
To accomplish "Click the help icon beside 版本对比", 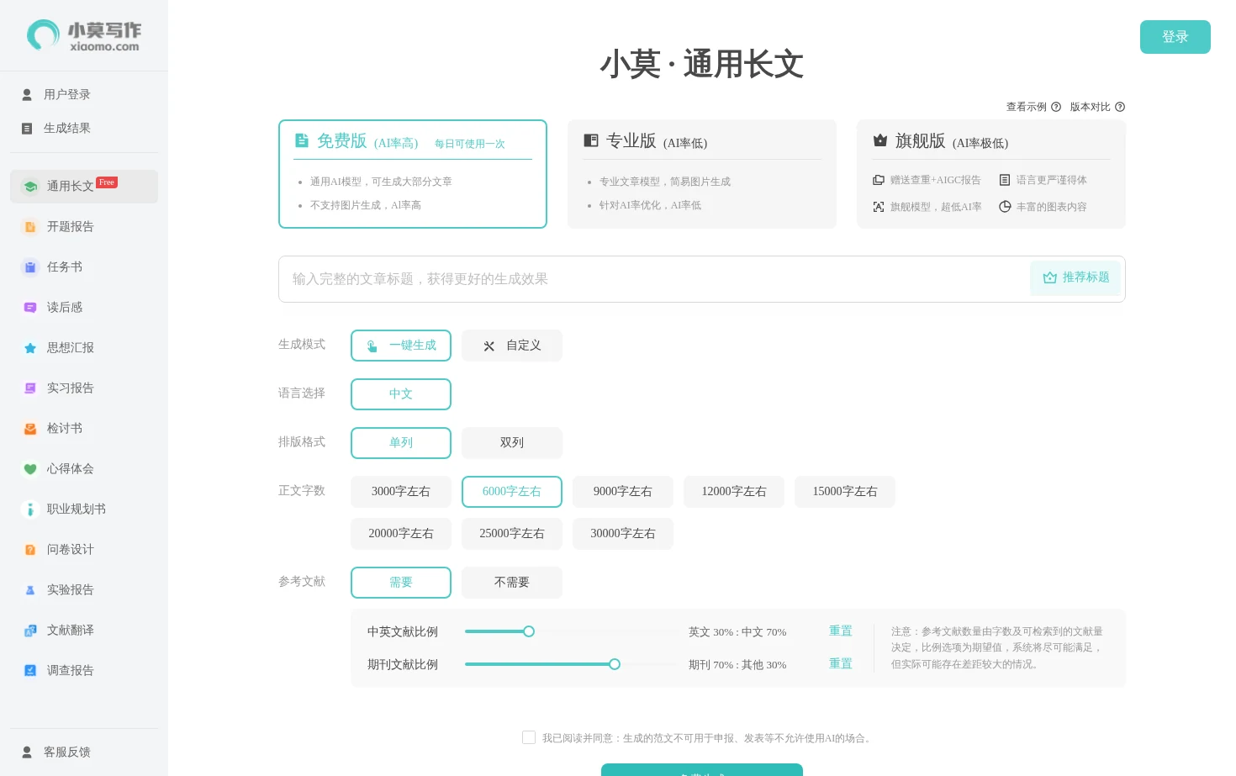I will point(1120,107).
